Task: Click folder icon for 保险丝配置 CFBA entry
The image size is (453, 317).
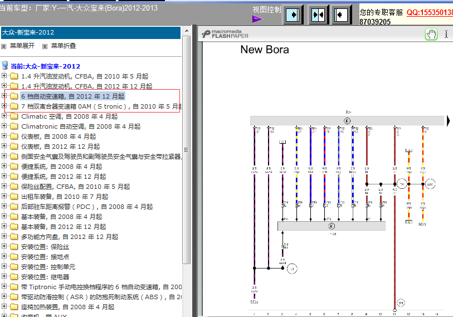Action: [14, 187]
